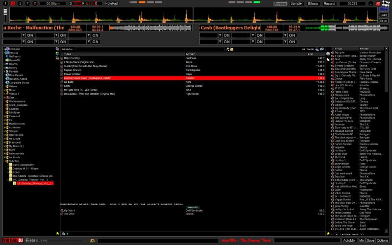Viewport: 392px width, 245px height.
Task: Click the Save button beside waveform
Action: [384, 21]
